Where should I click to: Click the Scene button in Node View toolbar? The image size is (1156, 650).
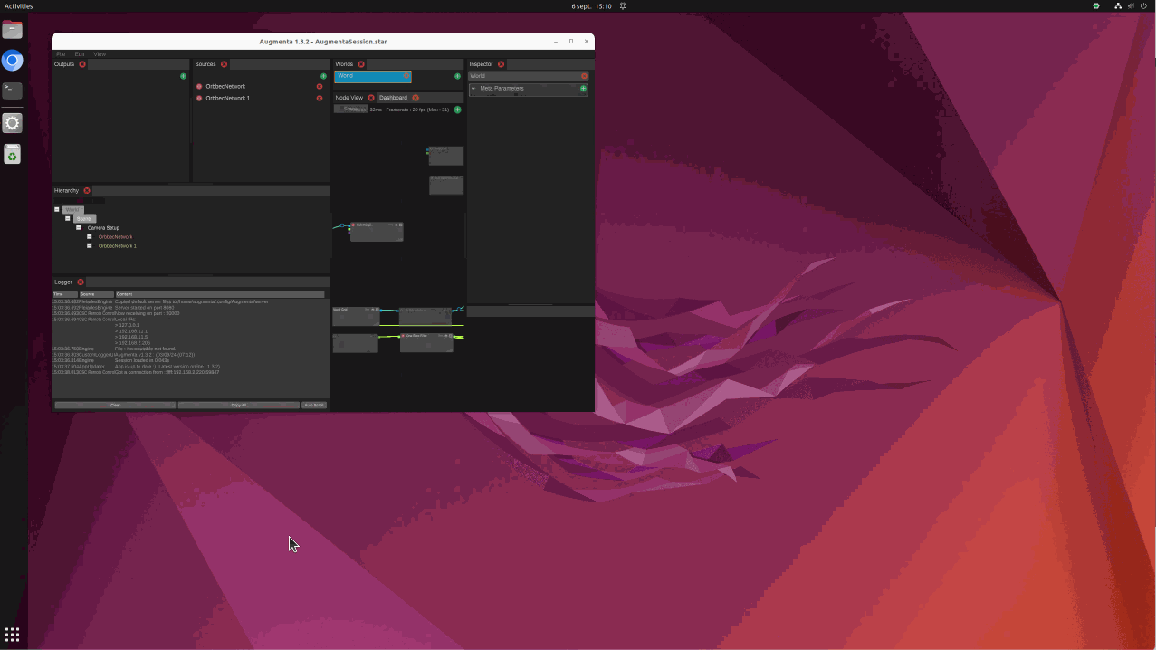coord(350,109)
